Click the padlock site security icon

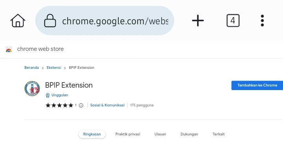50,21
